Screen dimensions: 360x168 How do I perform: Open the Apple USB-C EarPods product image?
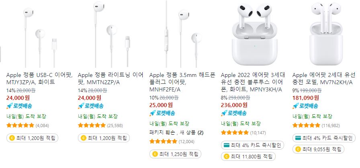point(39,34)
